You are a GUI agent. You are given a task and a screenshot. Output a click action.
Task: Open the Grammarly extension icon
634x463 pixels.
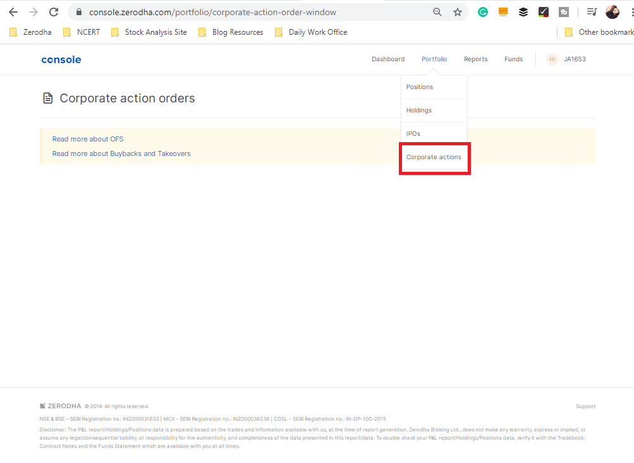(x=483, y=12)
